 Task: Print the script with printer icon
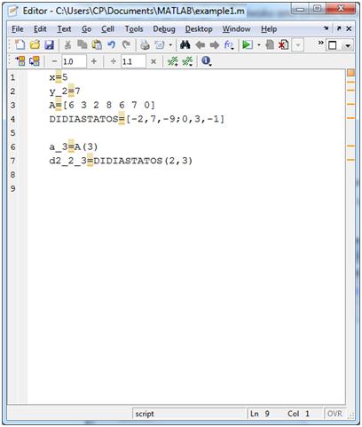tap(145, 45)
